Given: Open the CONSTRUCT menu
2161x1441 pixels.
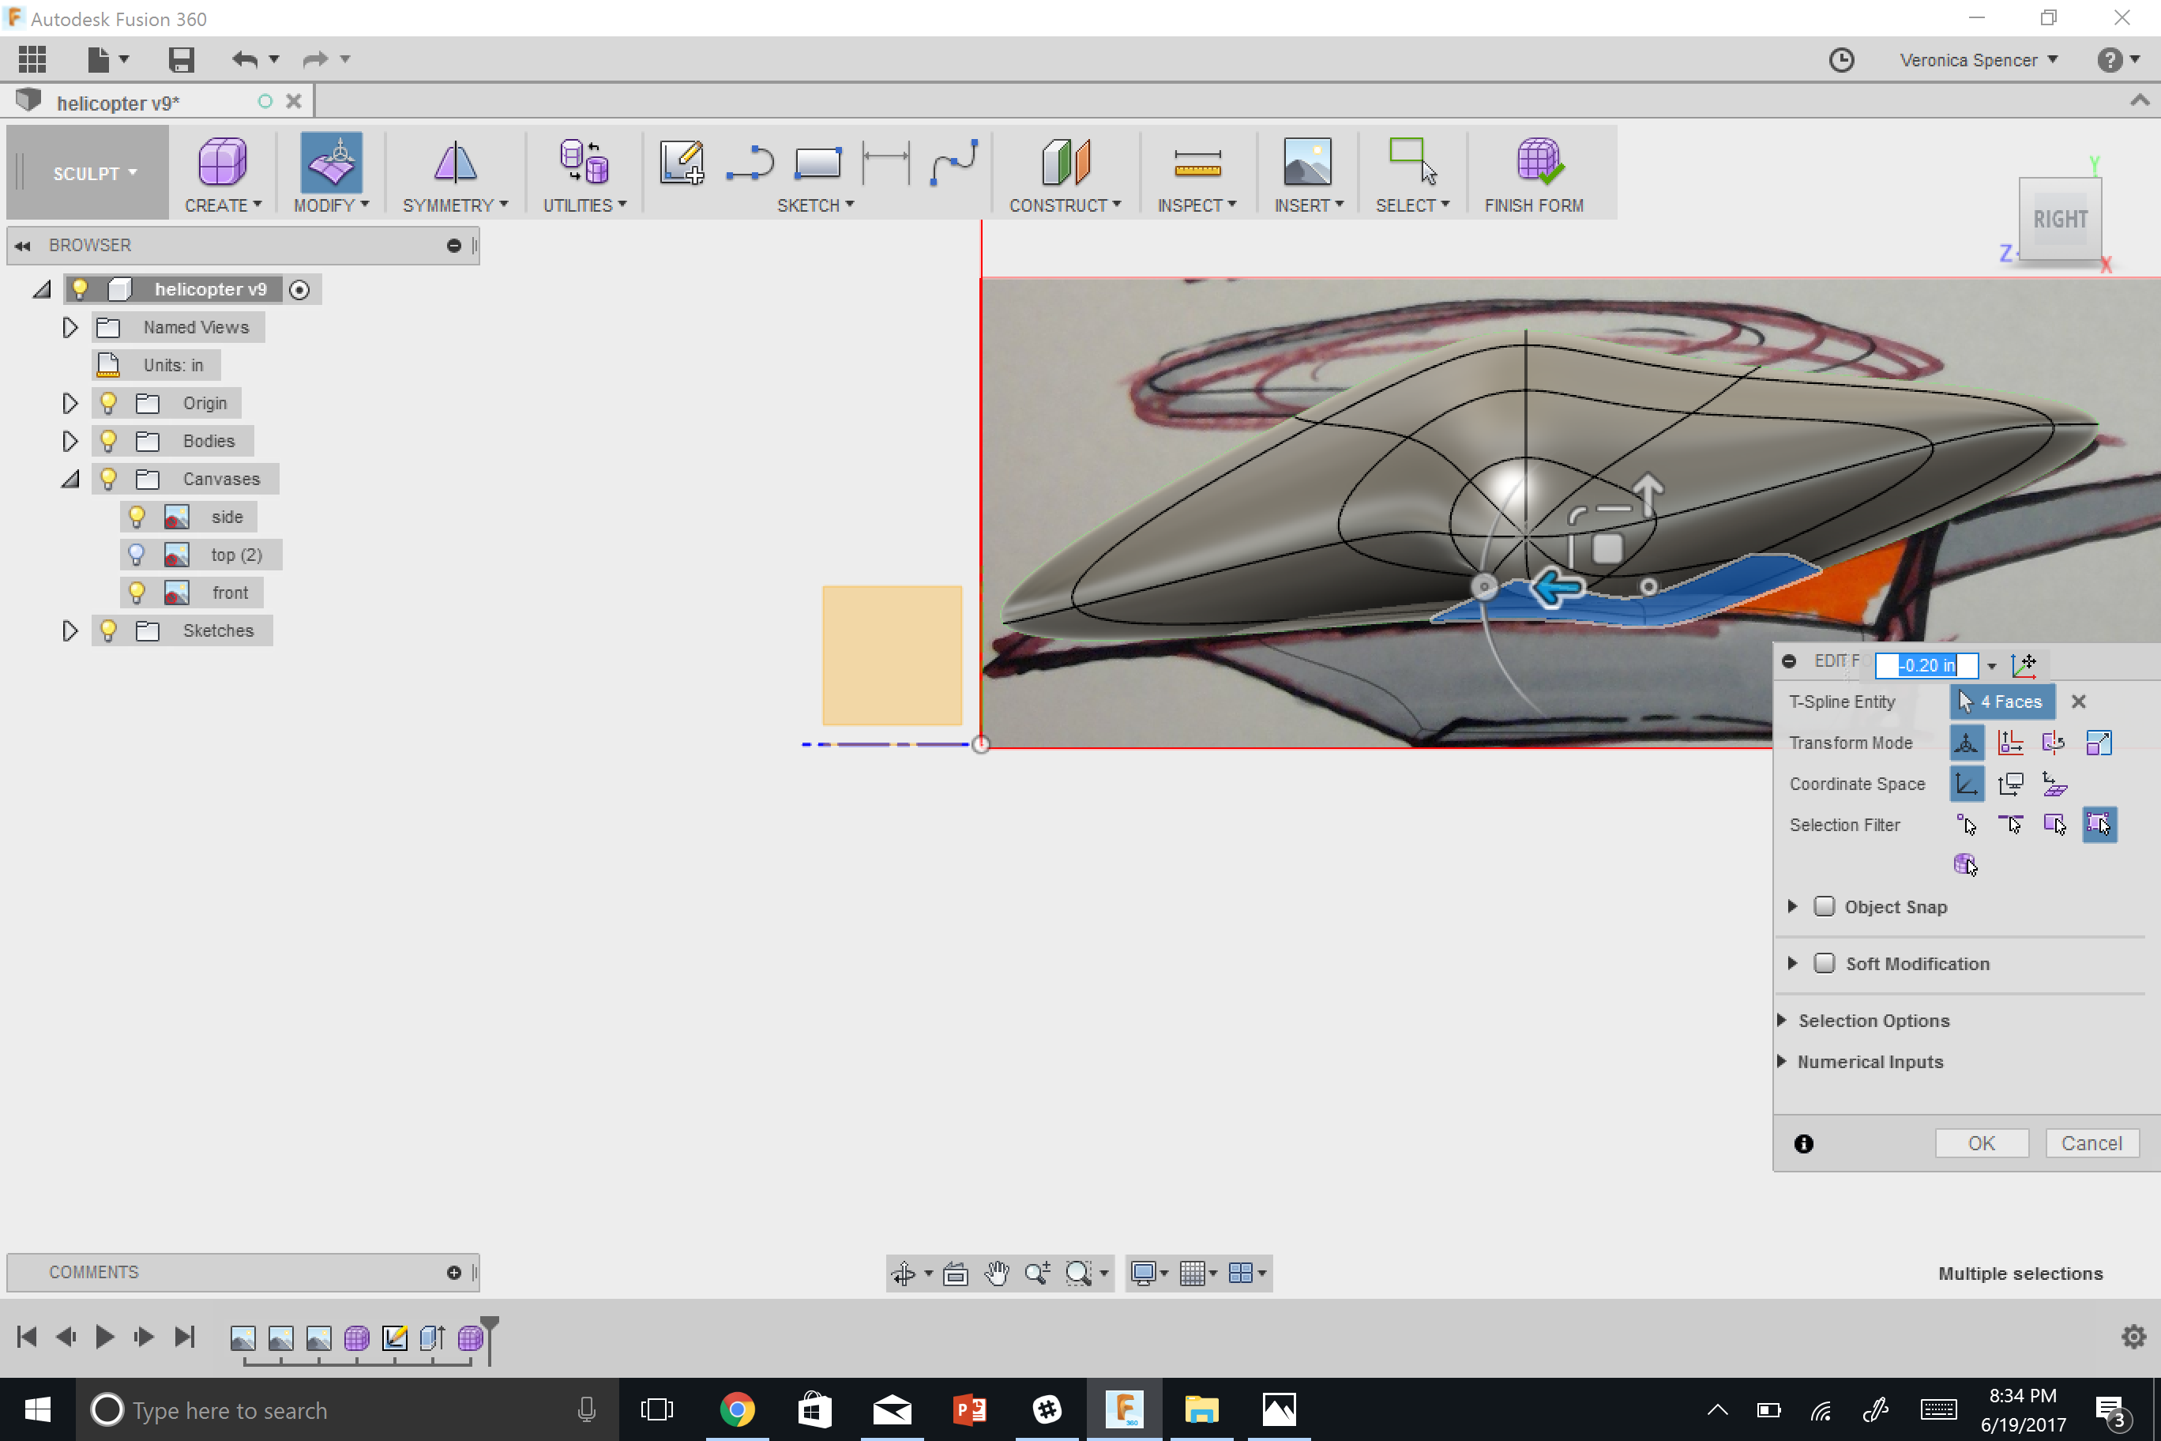Looking at the screenshot, I should (1065, 206).
